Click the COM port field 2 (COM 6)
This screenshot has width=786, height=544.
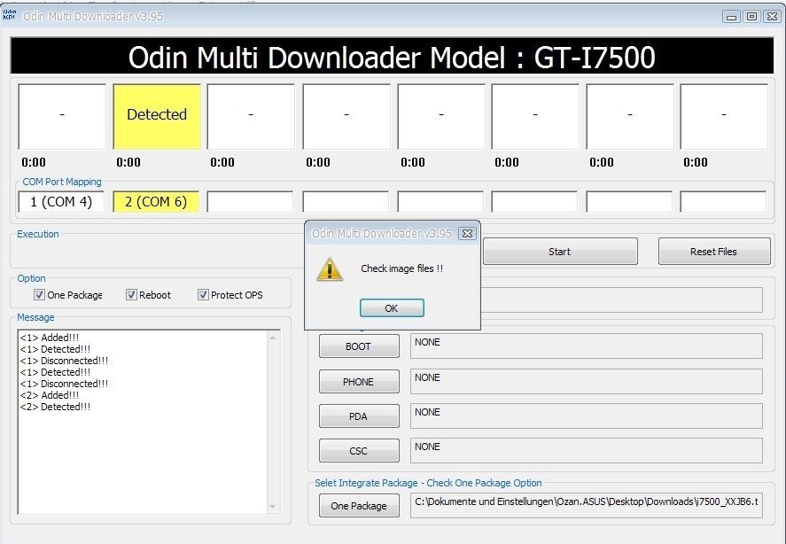click(x=156, y=201)
